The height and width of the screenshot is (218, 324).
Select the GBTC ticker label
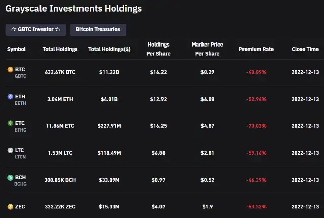tap(20, 76)
